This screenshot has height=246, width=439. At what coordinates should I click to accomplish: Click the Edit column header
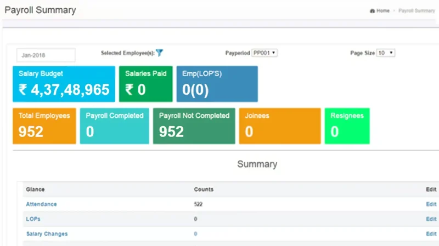coord(431,189)
